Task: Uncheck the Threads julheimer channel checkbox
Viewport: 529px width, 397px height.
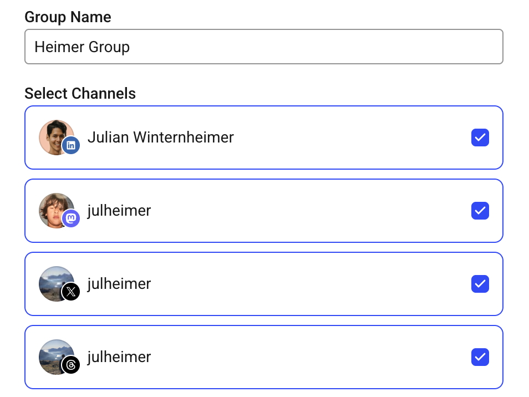Action: [x=480, y=357]
